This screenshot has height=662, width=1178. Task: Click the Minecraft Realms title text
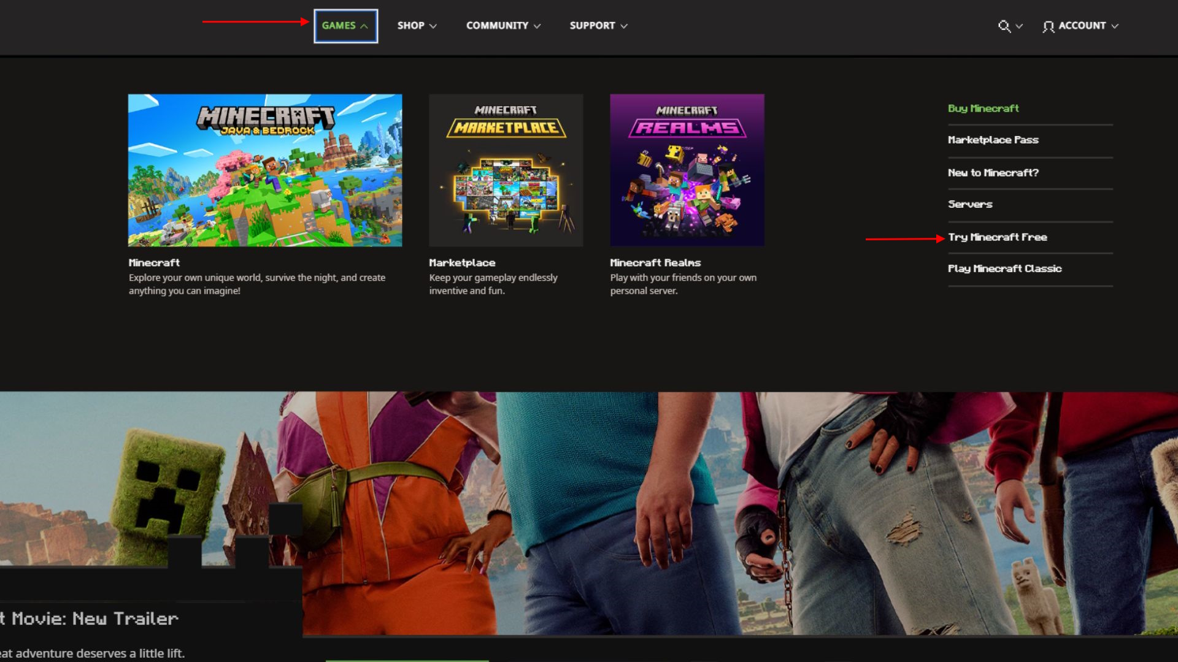pyautogui.click(x=655, y=262)
